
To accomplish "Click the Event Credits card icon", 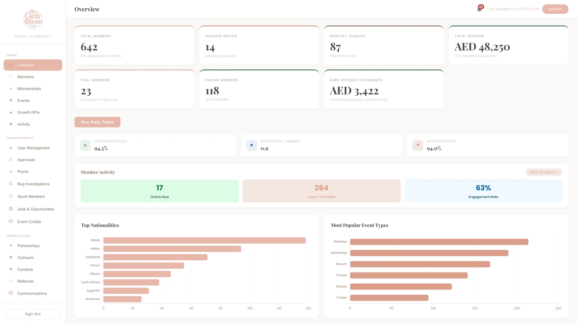I will tap(11, 221).
